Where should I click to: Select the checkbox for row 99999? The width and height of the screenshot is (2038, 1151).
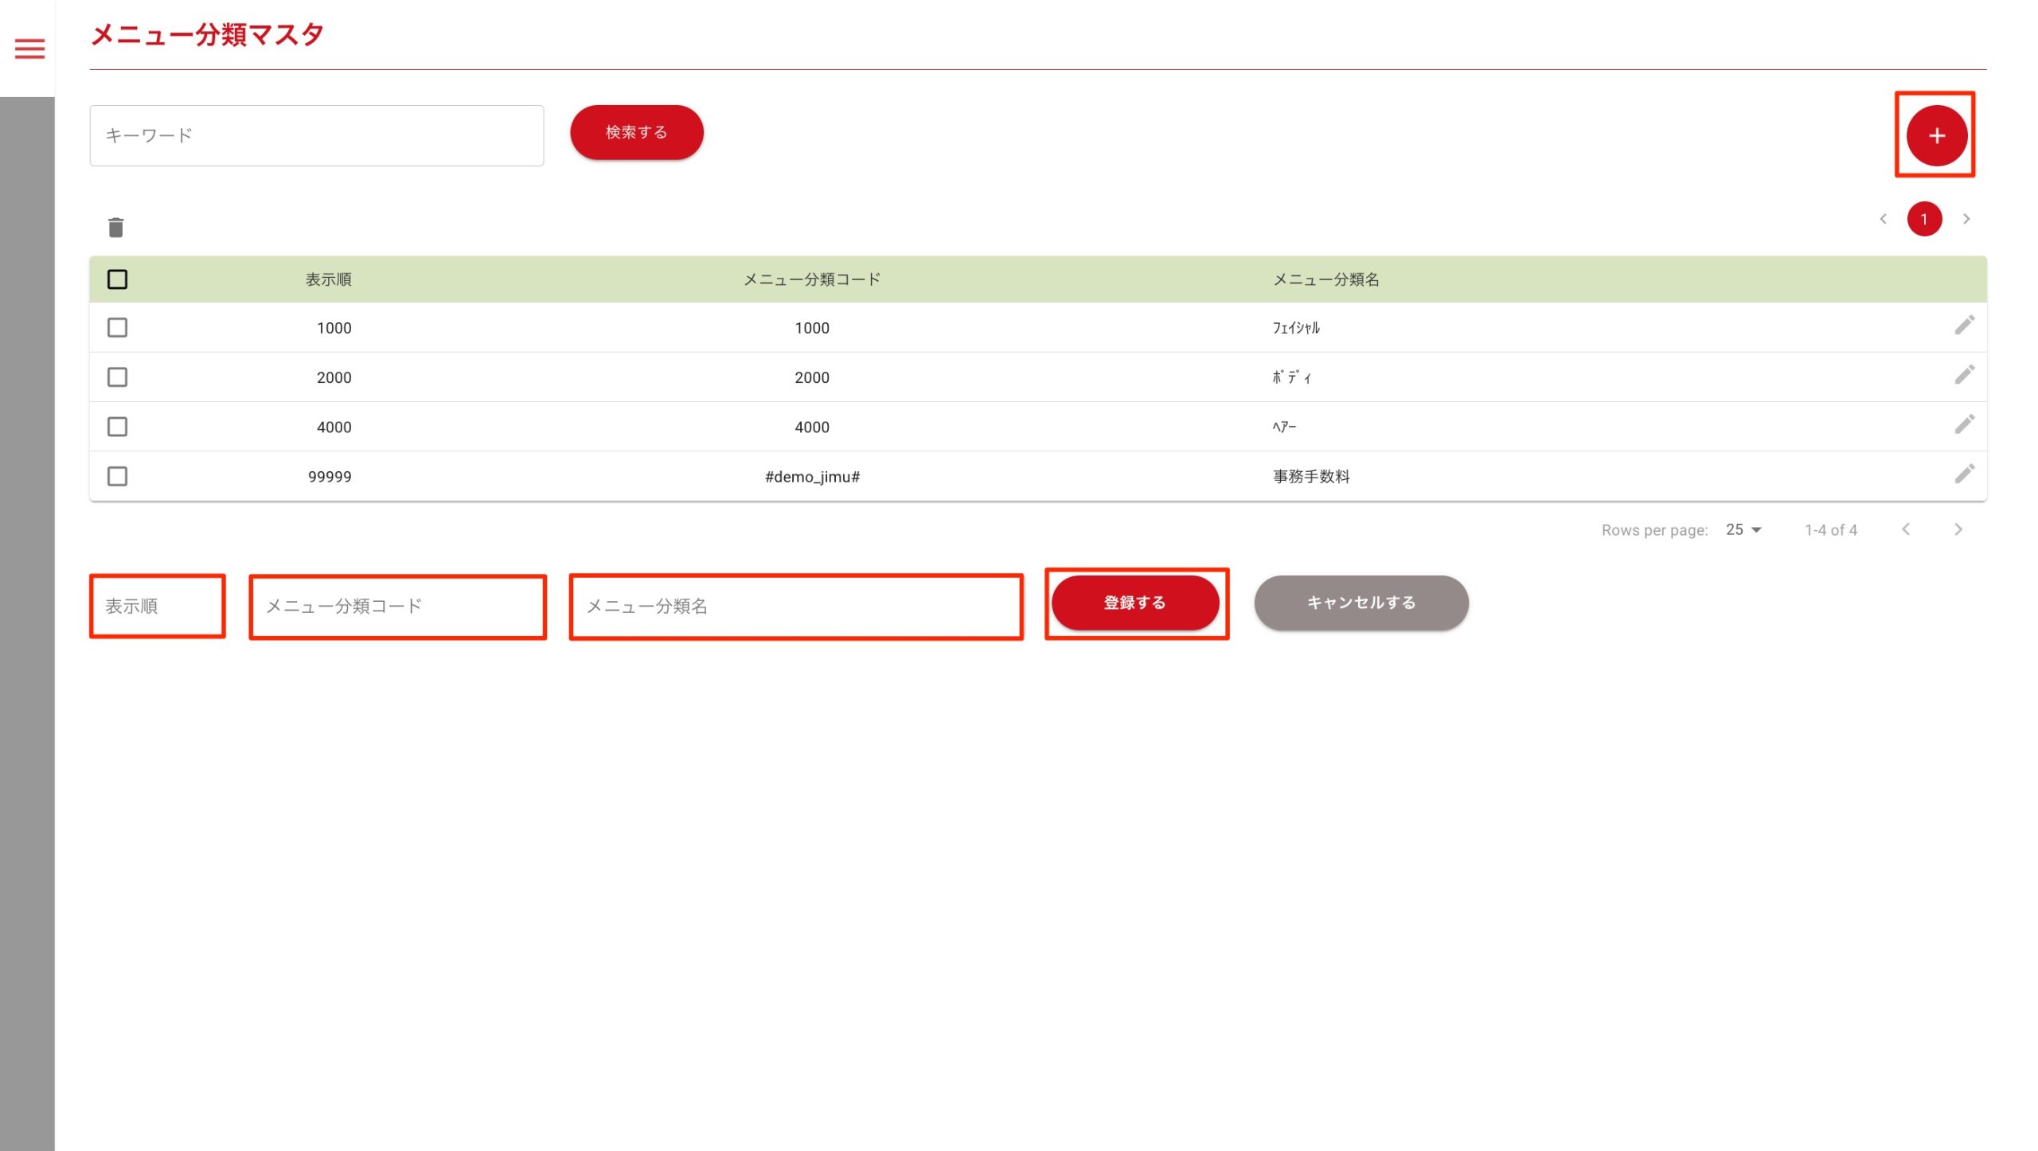[x=117, y=477]
